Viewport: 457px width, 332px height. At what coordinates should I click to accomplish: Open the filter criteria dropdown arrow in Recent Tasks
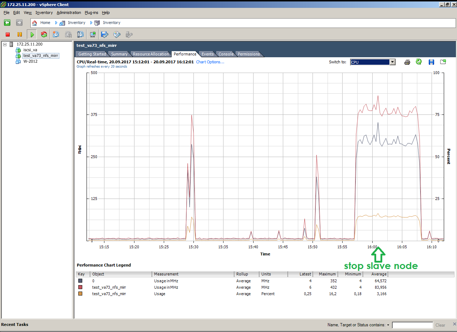pos(388,325)
